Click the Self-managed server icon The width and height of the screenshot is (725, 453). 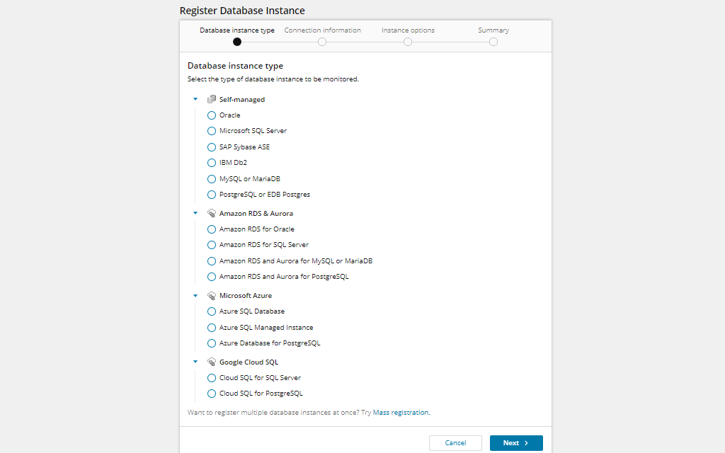[211, 99]
